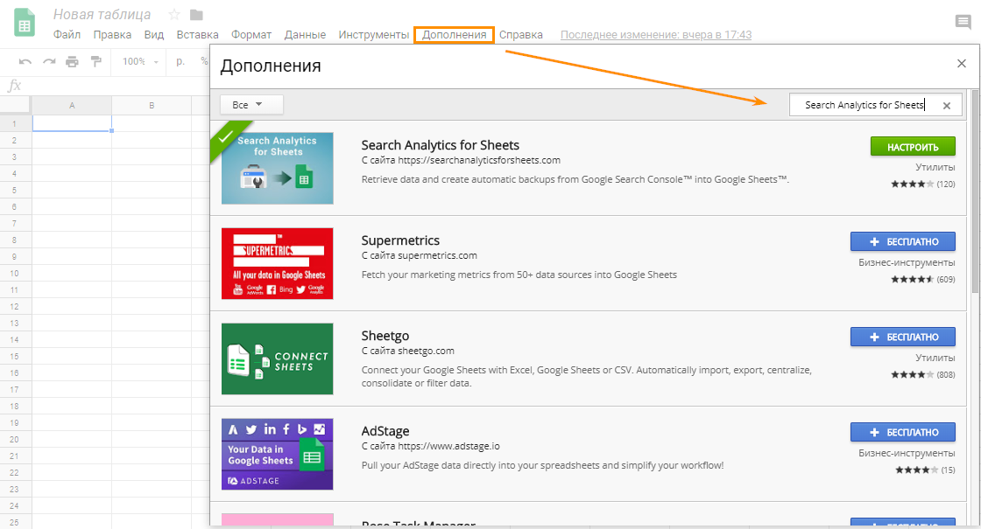The width and height of the screenshot is (981, 529).
Task: Open the Правка menu
Action: coord(112,35)
